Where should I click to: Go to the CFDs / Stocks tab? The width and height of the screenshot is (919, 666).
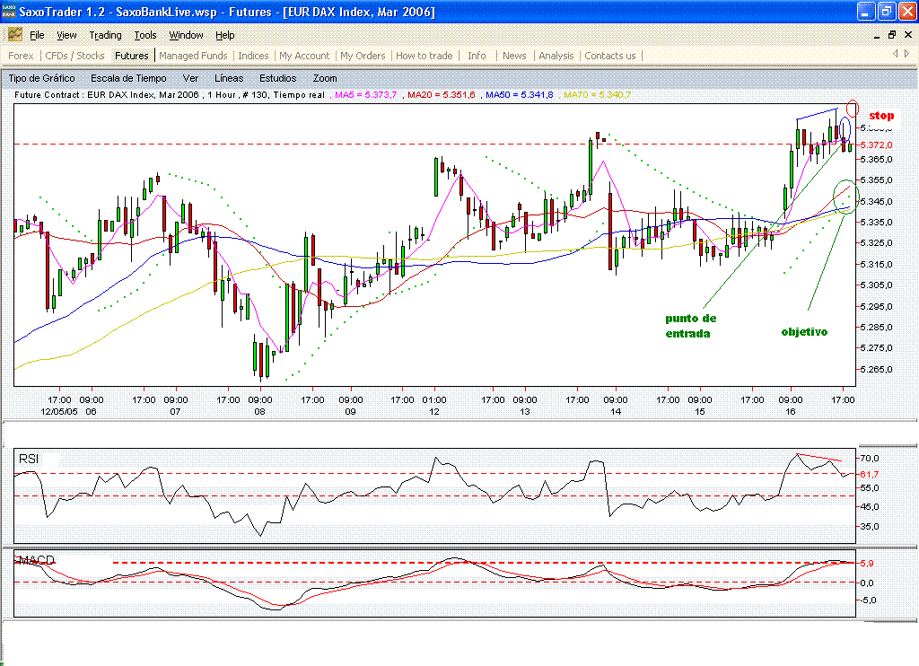tap(75, 56)
